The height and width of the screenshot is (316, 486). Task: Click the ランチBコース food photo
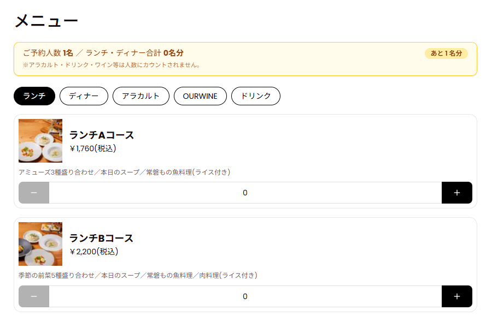point(40,244)
